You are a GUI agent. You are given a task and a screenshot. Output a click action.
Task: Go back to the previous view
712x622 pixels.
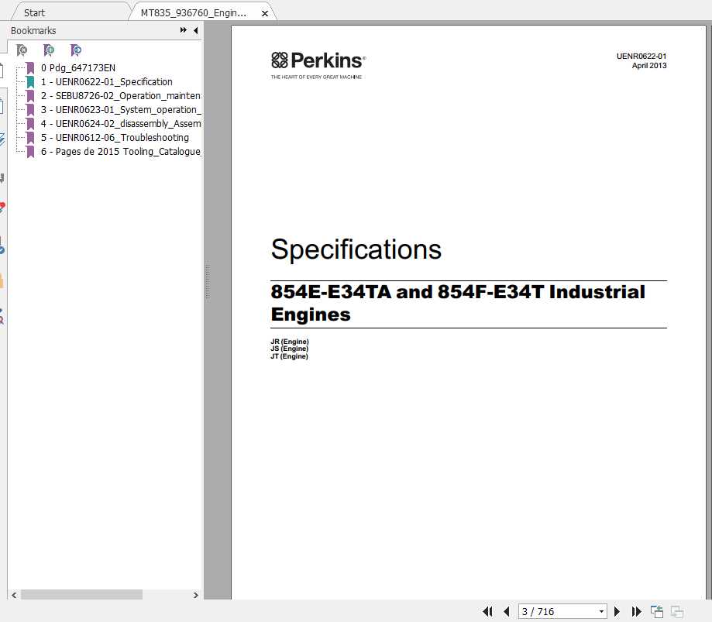(656, 611)
